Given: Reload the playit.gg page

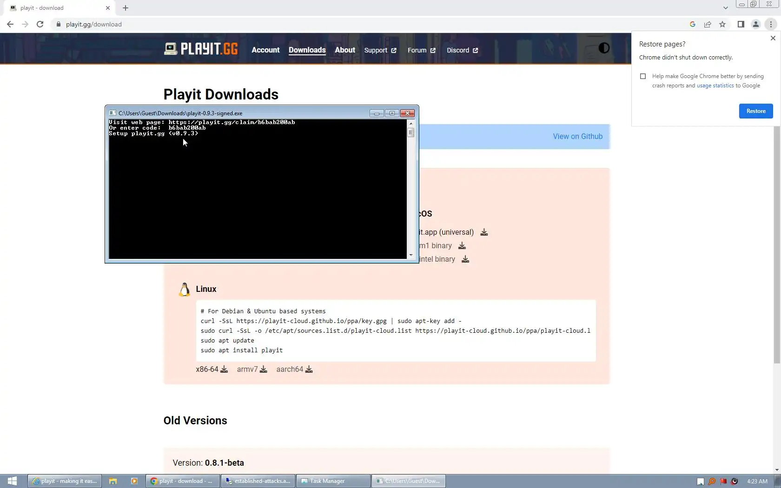Looking at the screenshot, I should pos(40,24).
